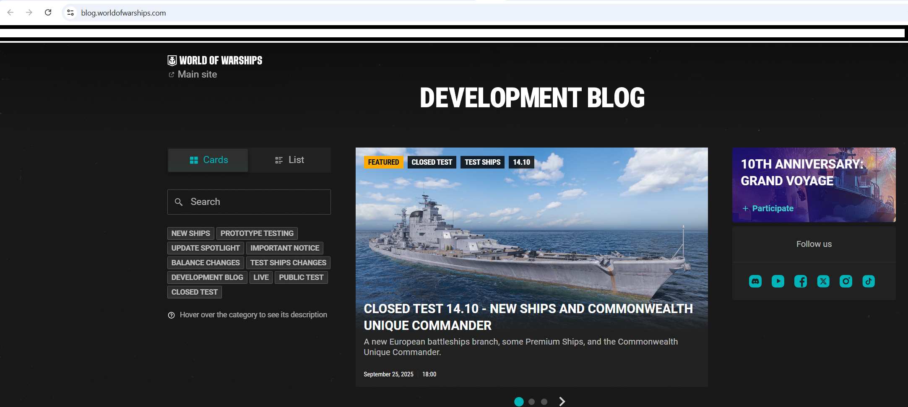Open the Instagram social icon
The image size is (908, 407).
tap(846, 281)
